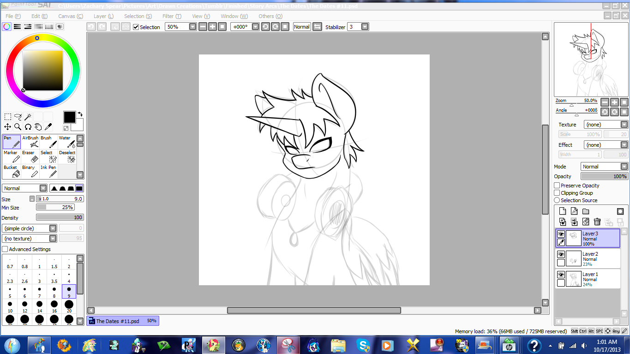Viewport: 630px width, 354px height.
Task: Delete the current layer with trash icon
Action: pos(597,222)
